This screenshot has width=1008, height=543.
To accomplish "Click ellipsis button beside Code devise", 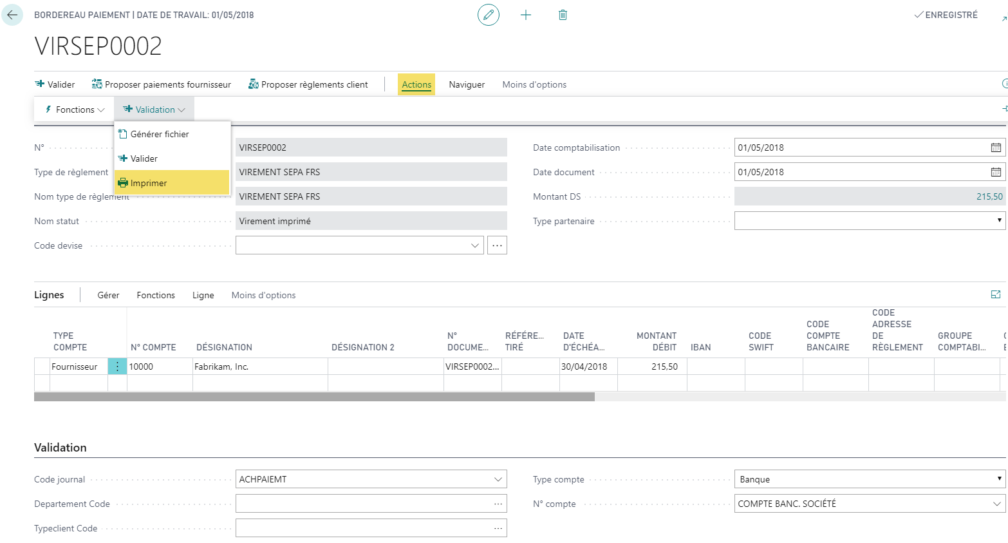I will click(x=497, y=245).
